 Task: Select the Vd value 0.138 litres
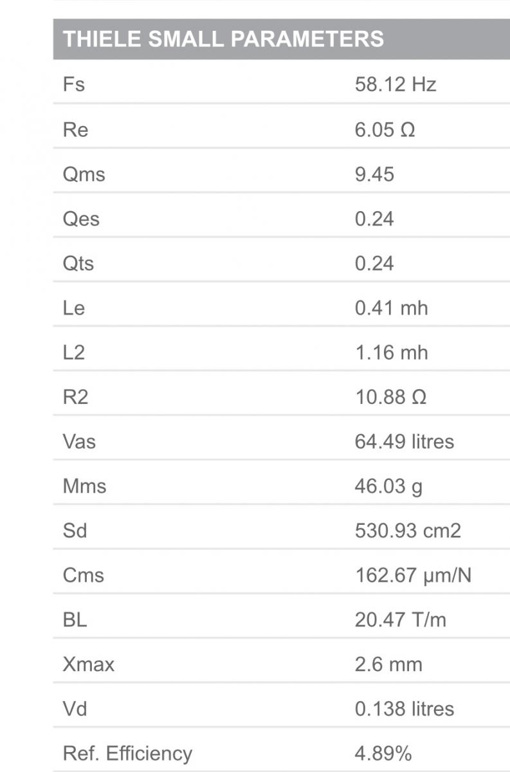tap(404, 708)
